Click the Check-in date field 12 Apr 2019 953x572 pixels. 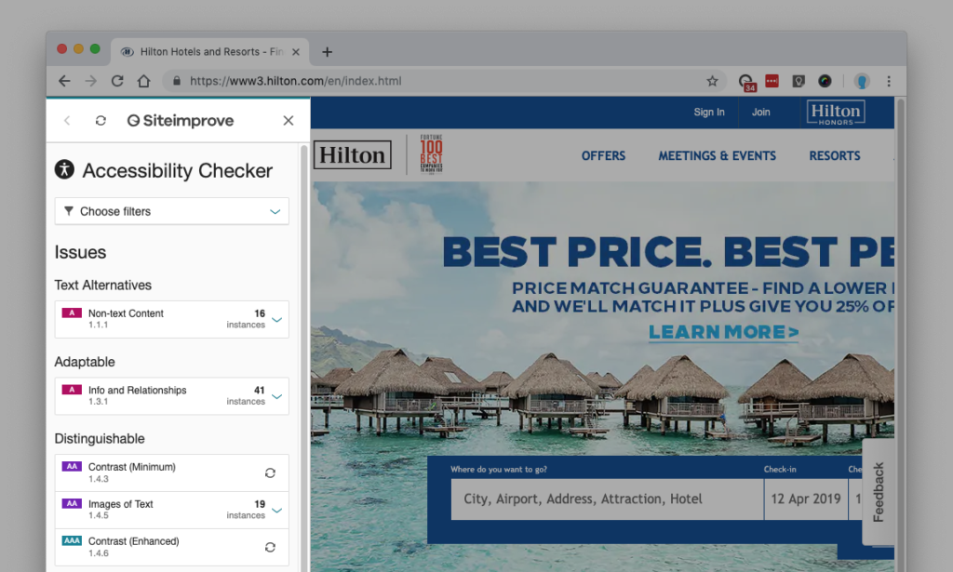[x=806, y=499]
